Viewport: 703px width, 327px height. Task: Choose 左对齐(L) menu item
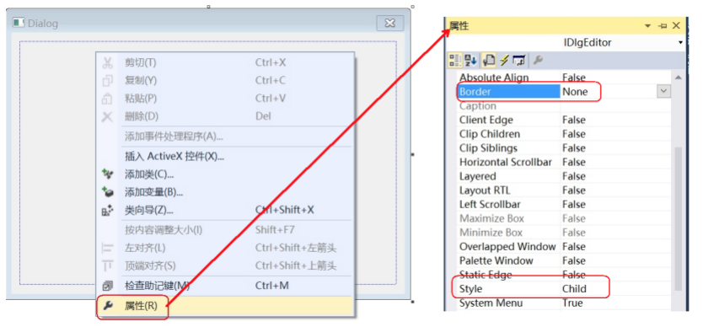pyautogui.click(x=225, y=248)
